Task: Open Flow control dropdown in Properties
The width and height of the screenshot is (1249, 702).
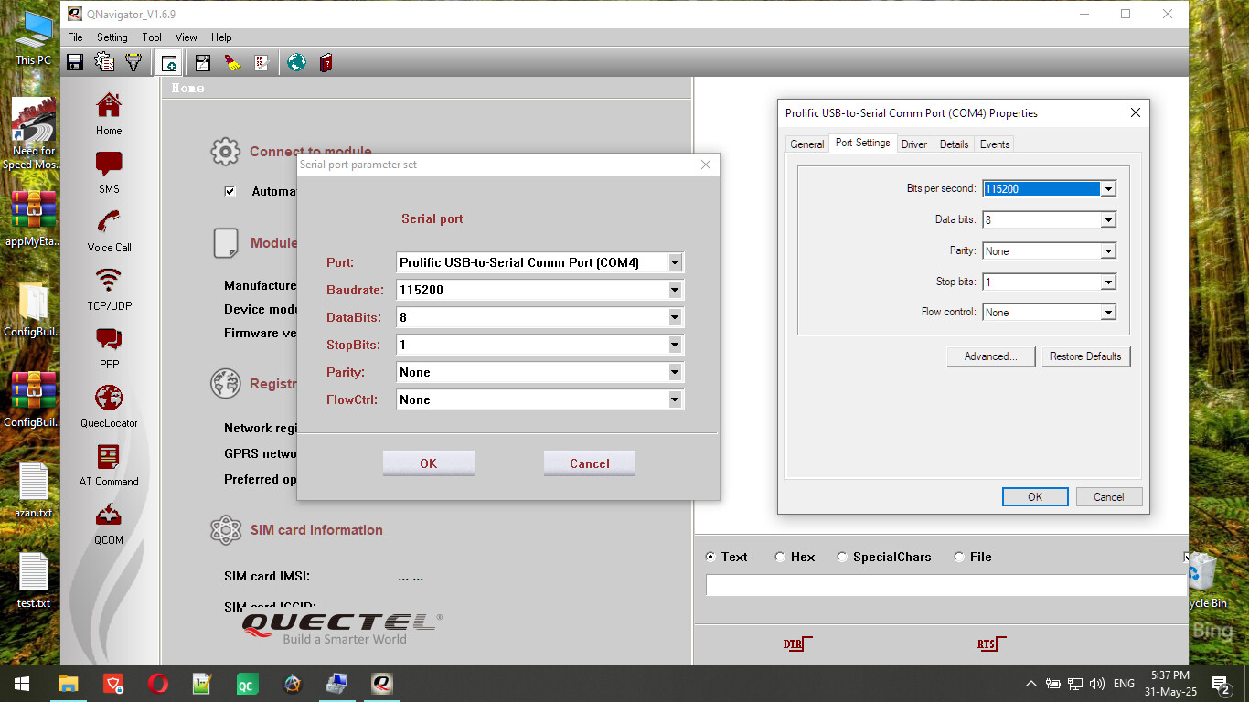Action: [1108, 313]
